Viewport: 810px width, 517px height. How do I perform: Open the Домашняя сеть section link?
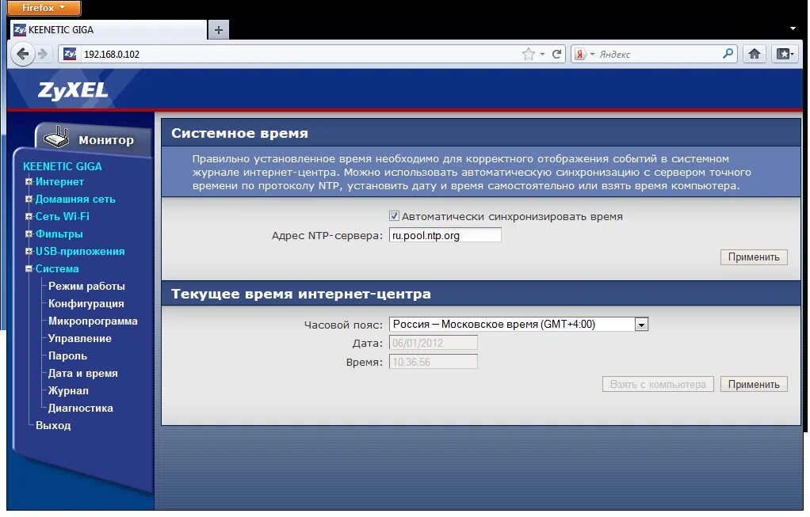(x=75, y=200)
